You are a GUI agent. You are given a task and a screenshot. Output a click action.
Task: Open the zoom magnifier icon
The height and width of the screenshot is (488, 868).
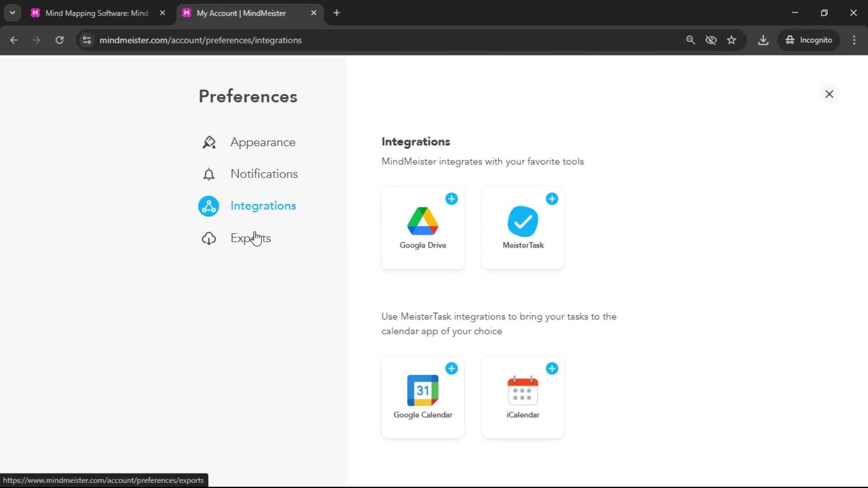[x=690, y=40]
